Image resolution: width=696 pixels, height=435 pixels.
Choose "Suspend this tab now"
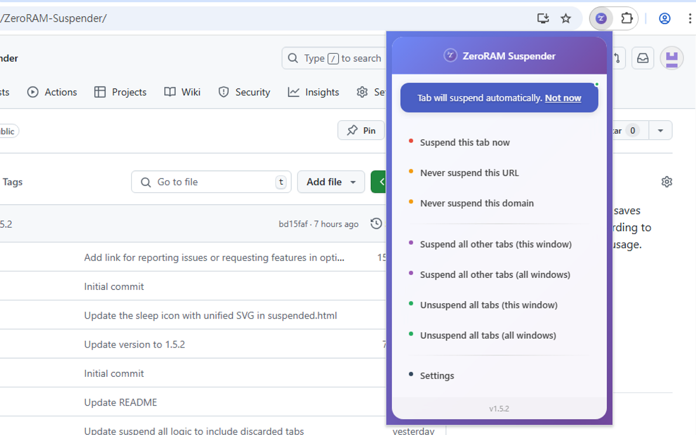click(499, 142)
